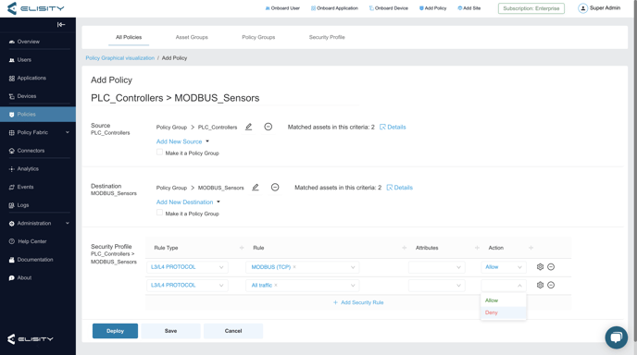
Task: Remove All traffic tag with x
Action: point(276,286)
